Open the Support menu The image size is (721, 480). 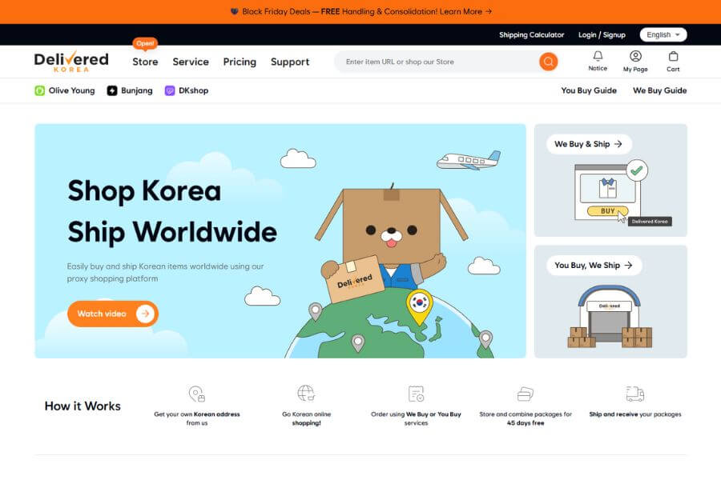290,62
